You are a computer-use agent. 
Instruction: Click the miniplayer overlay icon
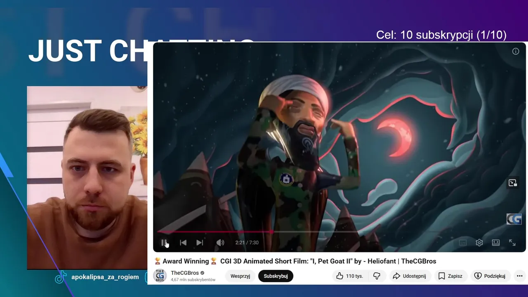click(x=513, y=183)
